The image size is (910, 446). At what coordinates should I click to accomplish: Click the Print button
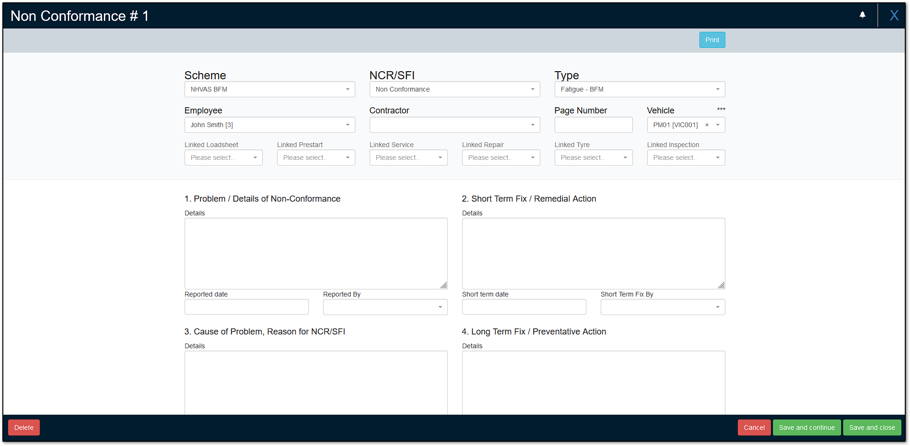[712, 40]
